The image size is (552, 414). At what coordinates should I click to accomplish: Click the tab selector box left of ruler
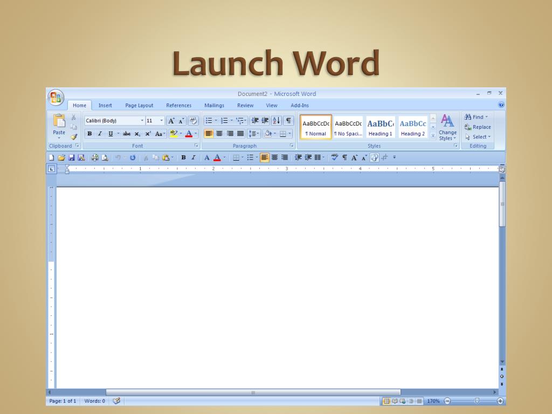point(51,169)
